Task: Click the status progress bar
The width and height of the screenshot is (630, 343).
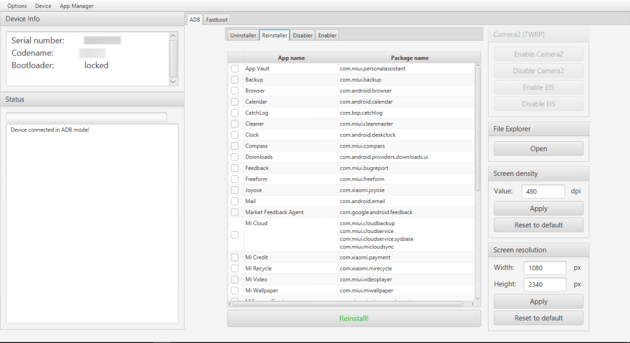Action: tap(86, 117)
